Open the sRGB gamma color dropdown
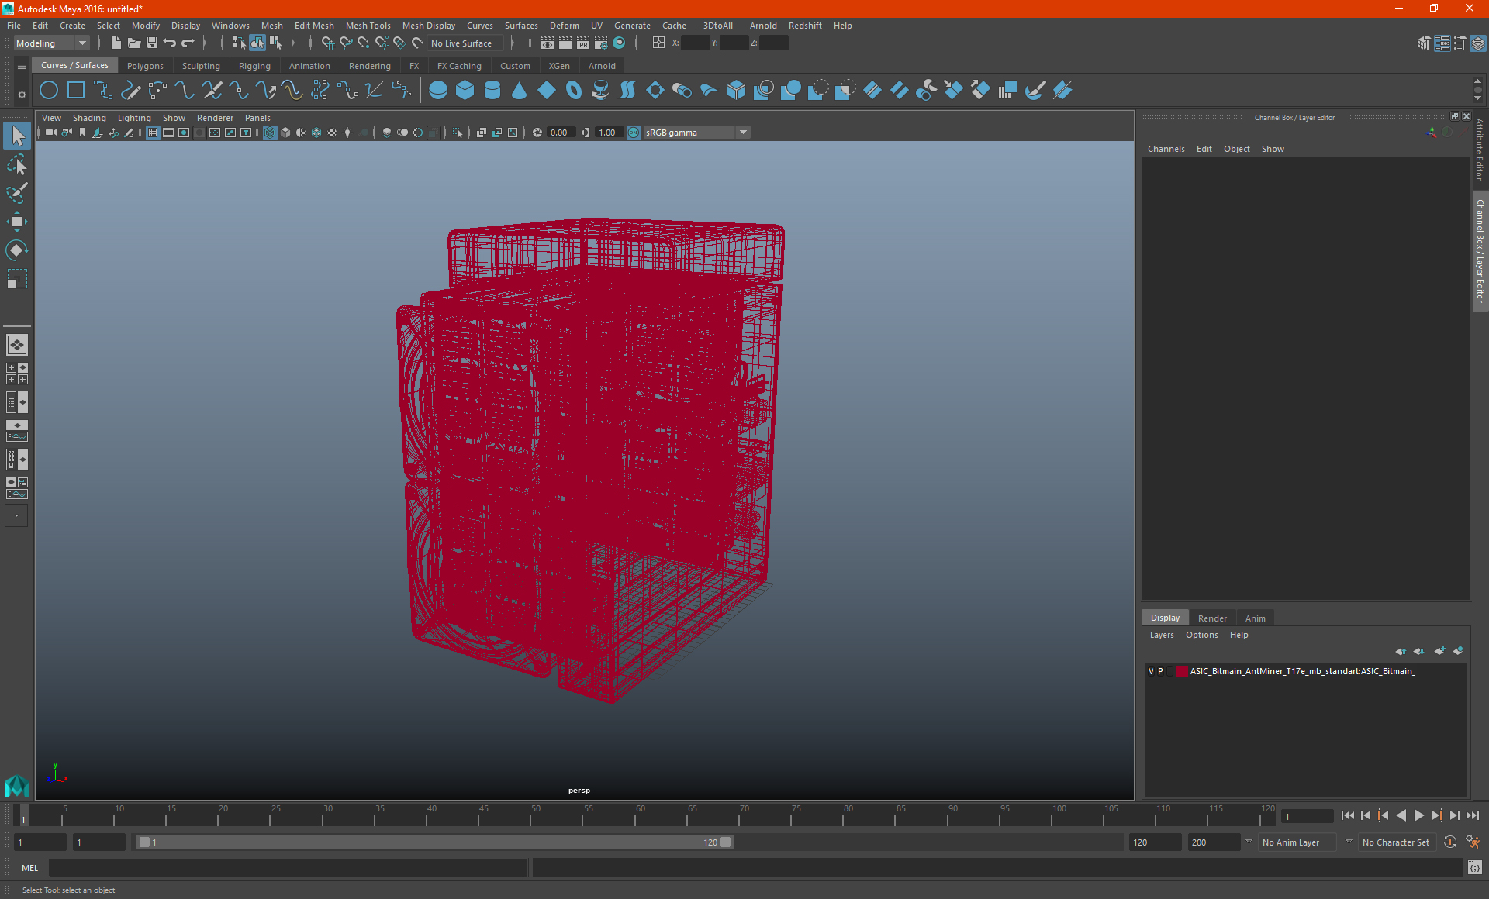The height and width of the screenshot is (899, 1489). pos(745,132)
